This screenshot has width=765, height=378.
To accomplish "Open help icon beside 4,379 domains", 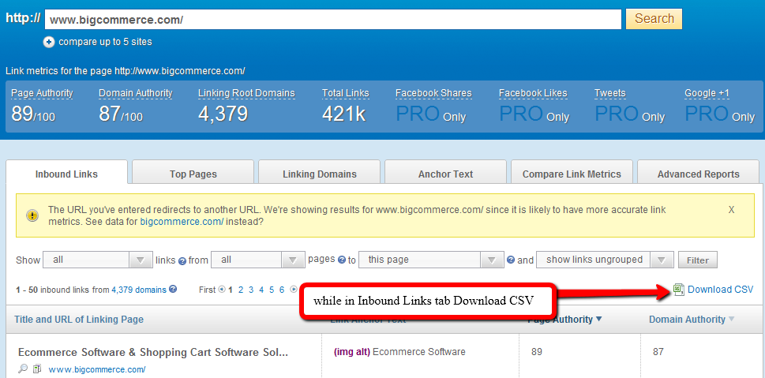I will pos(173,289).
